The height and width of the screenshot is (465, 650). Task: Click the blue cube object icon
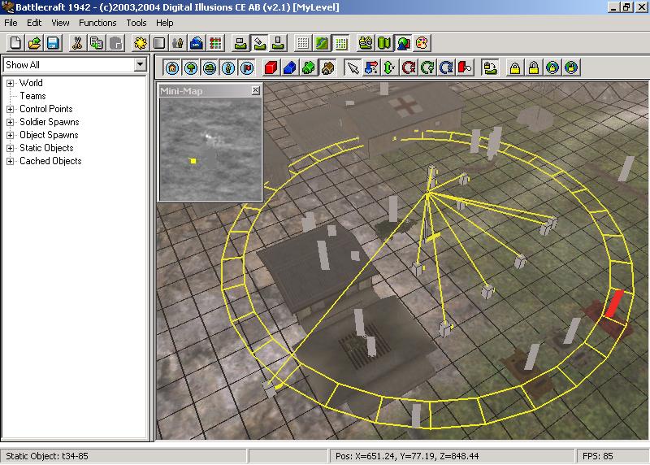click(x=290, y=67)
